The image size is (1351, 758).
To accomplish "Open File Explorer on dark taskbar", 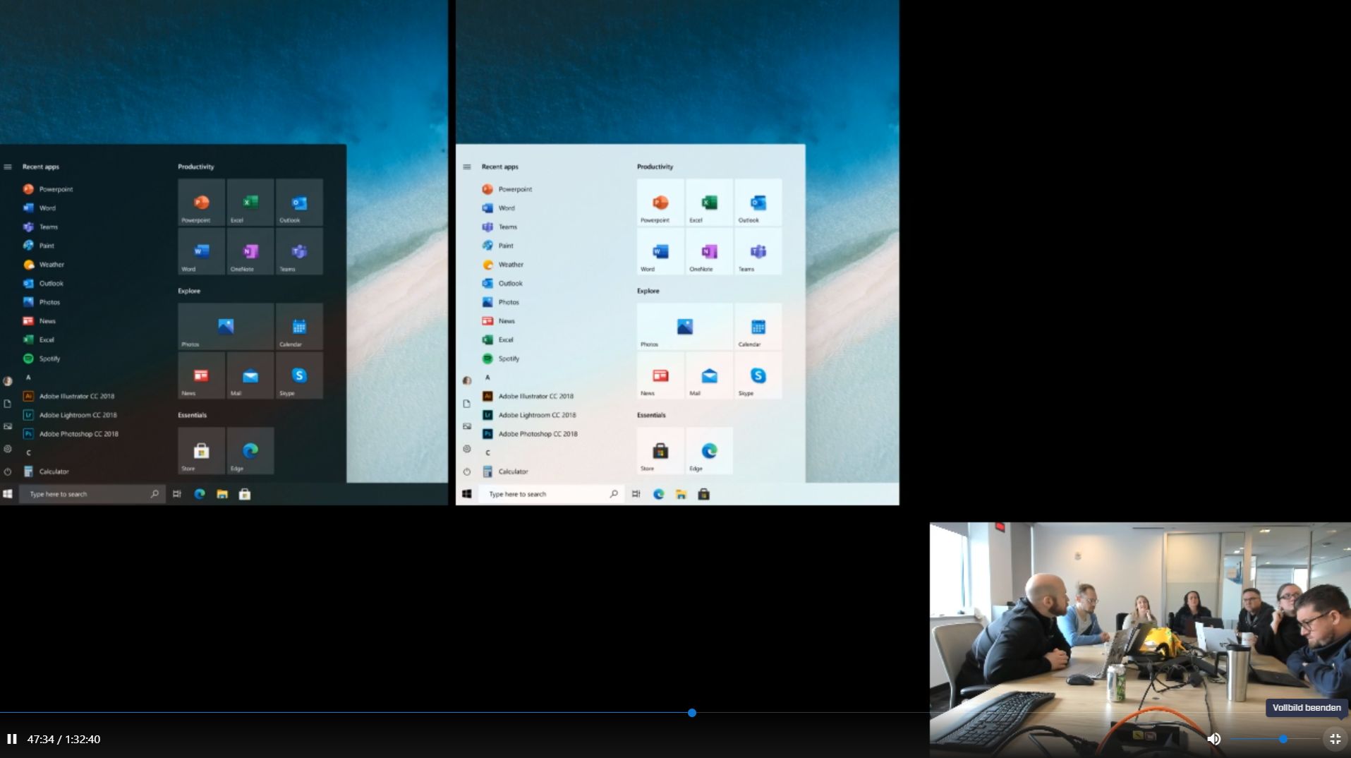I will pos(222,494).
